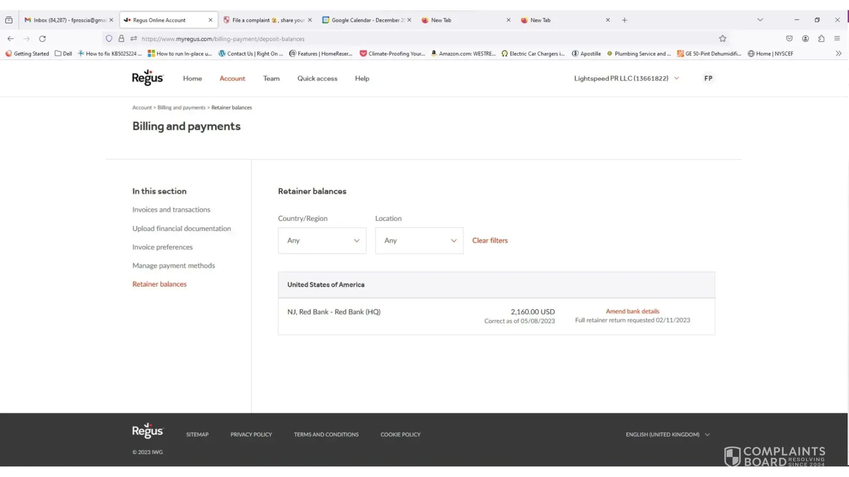
Task: Open the Lightspeed PR LLC account switcher
Action: [626, 78]
